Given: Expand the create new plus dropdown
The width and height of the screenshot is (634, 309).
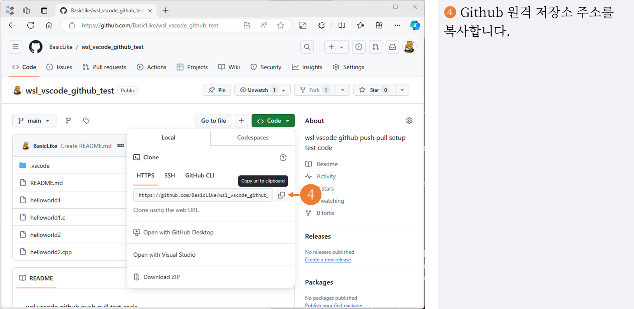Looking at the screenshot, I should (x=336, y=47).
